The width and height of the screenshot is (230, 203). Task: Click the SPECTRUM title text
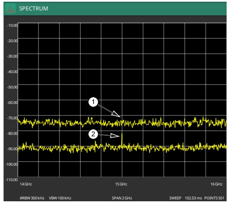click(34, 8)
